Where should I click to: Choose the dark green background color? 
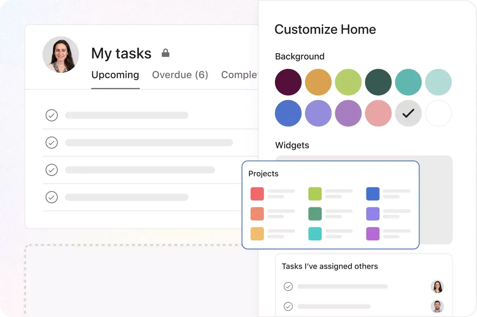click(x=378, y=82)
